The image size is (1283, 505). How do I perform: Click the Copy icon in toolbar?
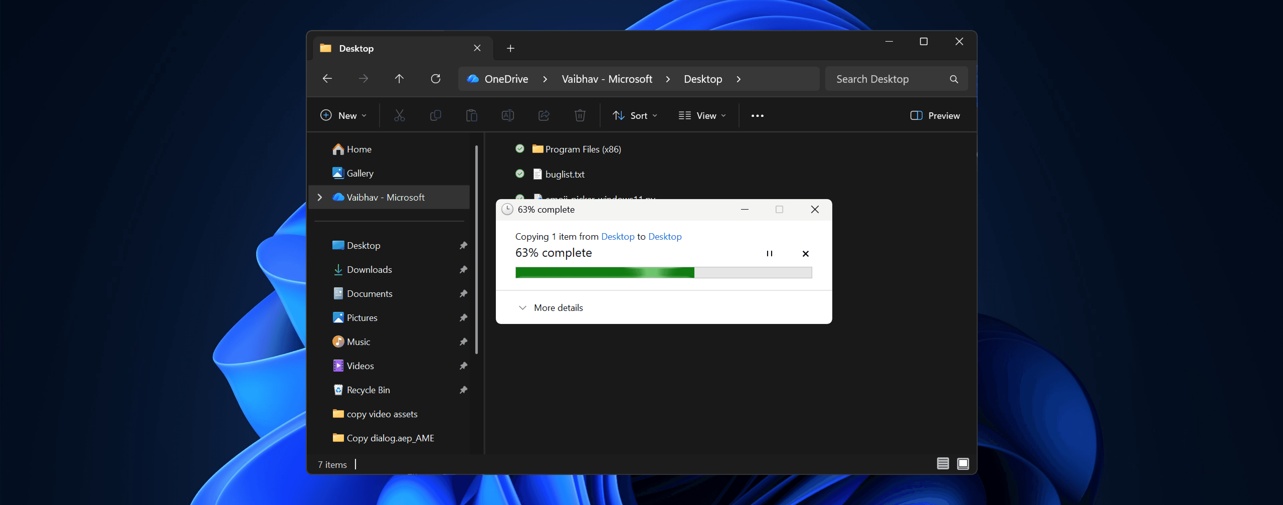[x=435, y=116]
